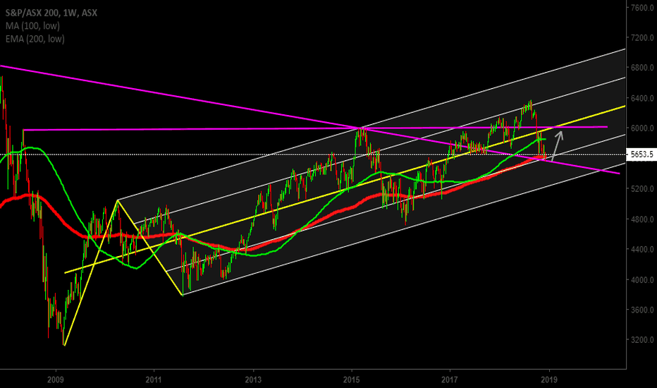Click the S&P/ASX 200, 1W, ASX title
The image size is (657, 388).
(x=51, y=13)
